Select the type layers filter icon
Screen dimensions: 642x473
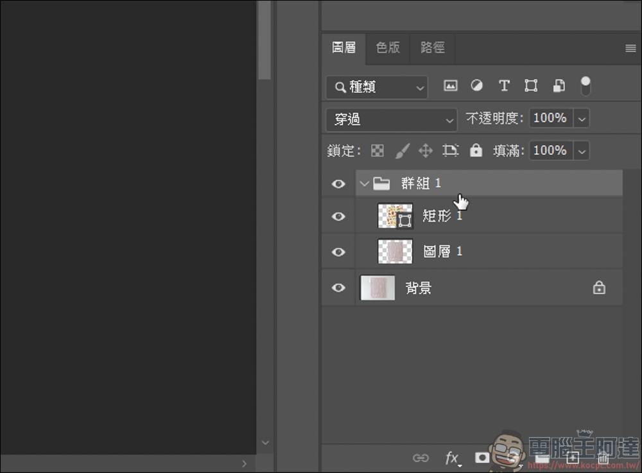pos(504,85)
